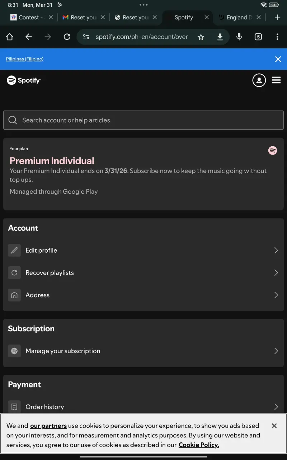The image size is (287, 460).
Task: Dismiss the blue language banner
Action: (278, 59)
